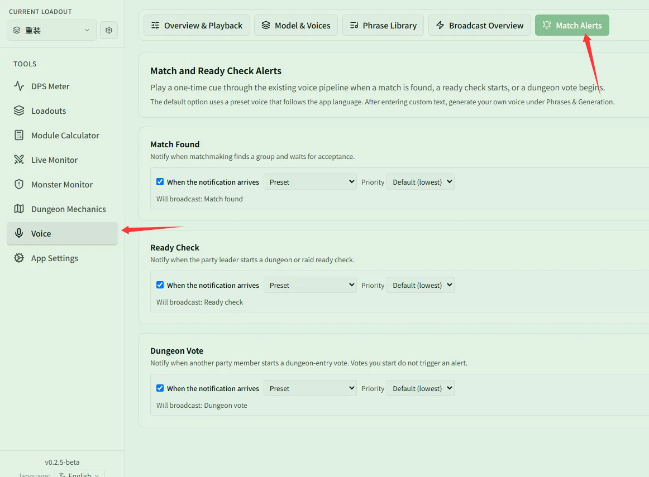
Task: Click the list icon on Phrase Library
Action: tap(354, 25)
